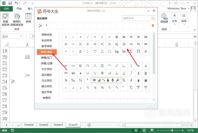Select the 日文字符 category
Viewport: 198px width, 133px height.
(47, 81)
